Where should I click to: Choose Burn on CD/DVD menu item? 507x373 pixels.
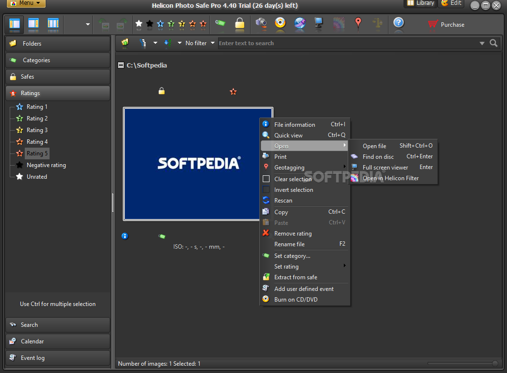click(x=304, y=300)
